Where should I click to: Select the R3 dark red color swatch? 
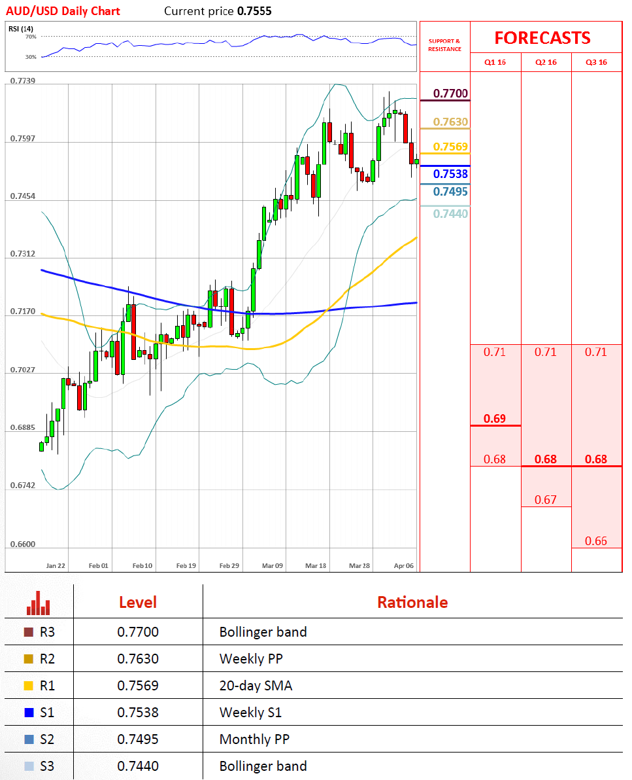(28, 632)
